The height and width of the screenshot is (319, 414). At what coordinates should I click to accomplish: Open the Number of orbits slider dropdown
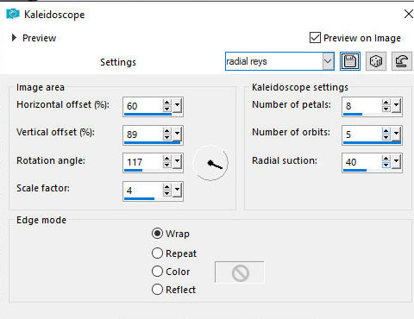[x=396, y=134]
